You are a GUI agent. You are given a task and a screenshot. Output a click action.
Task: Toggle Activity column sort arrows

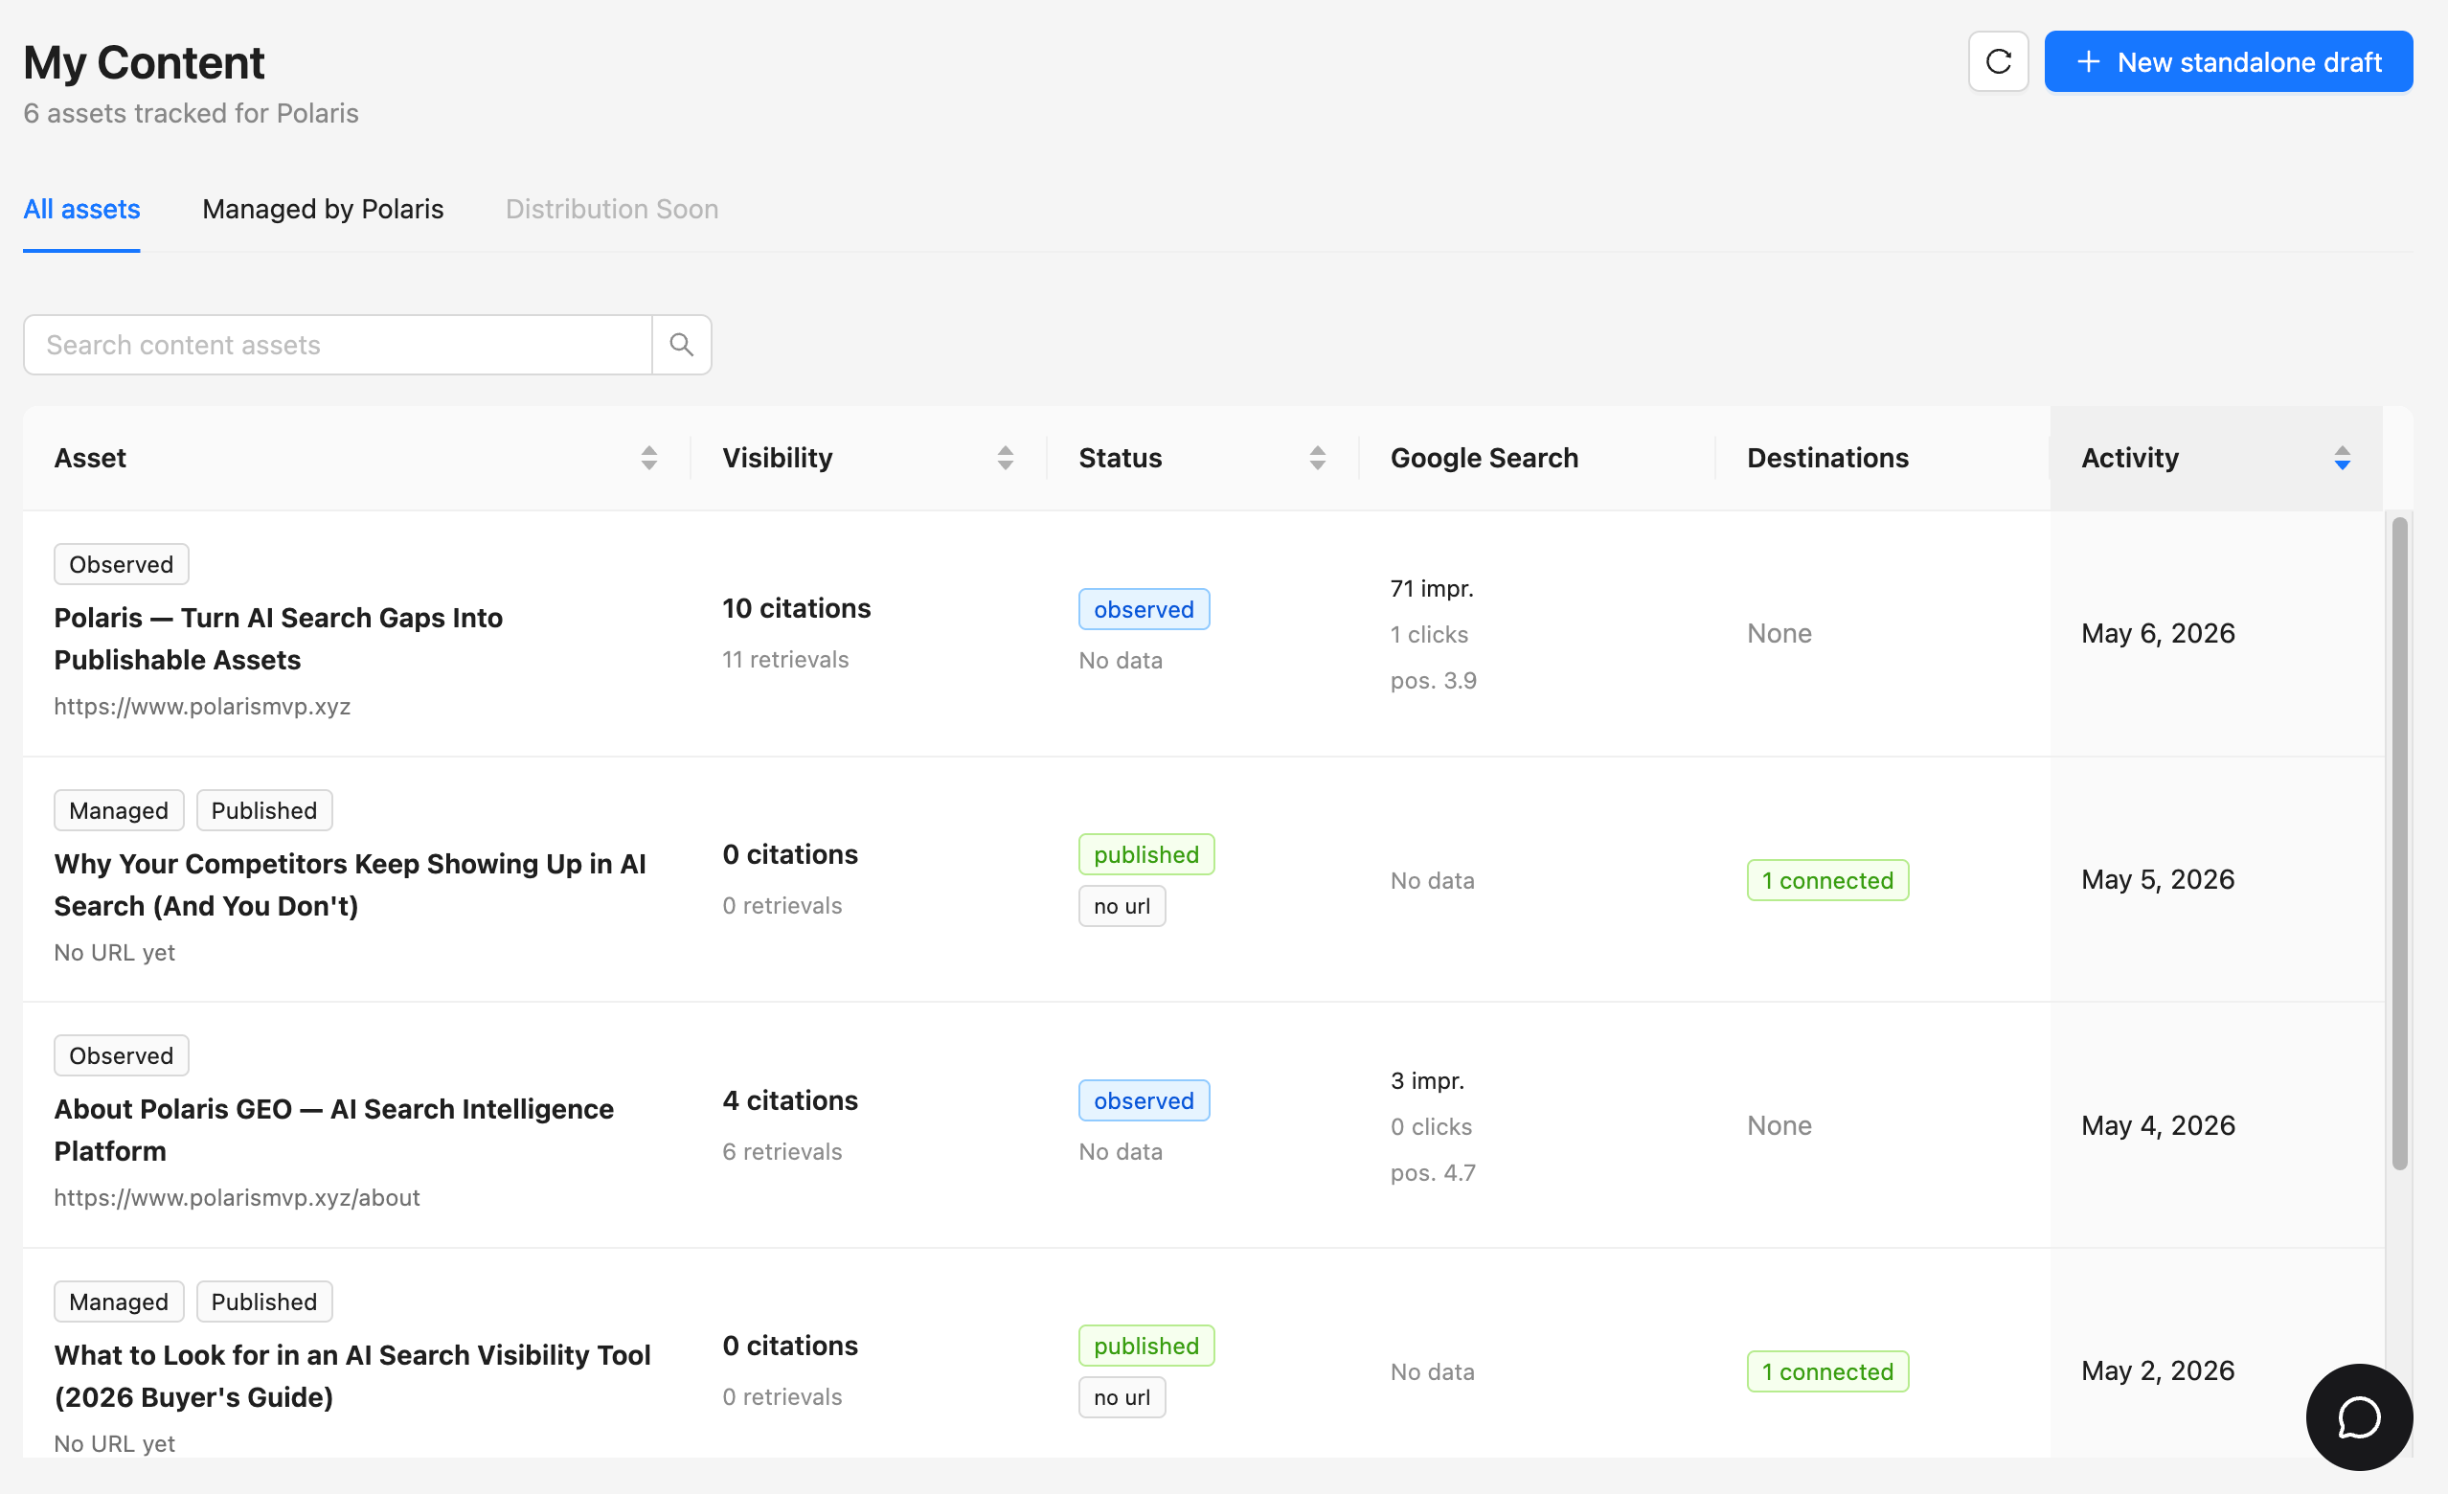[x=2342, y=458]
